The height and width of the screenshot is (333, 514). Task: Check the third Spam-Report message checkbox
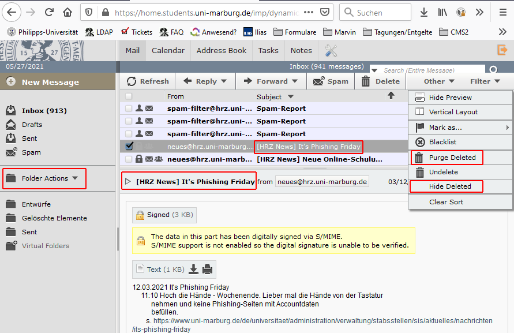(x=129, y=134)
